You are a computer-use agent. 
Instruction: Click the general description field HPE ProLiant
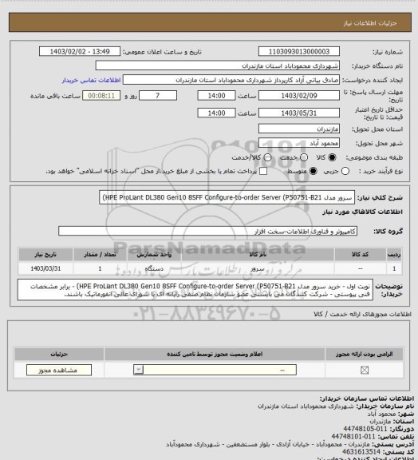[227, 197]
